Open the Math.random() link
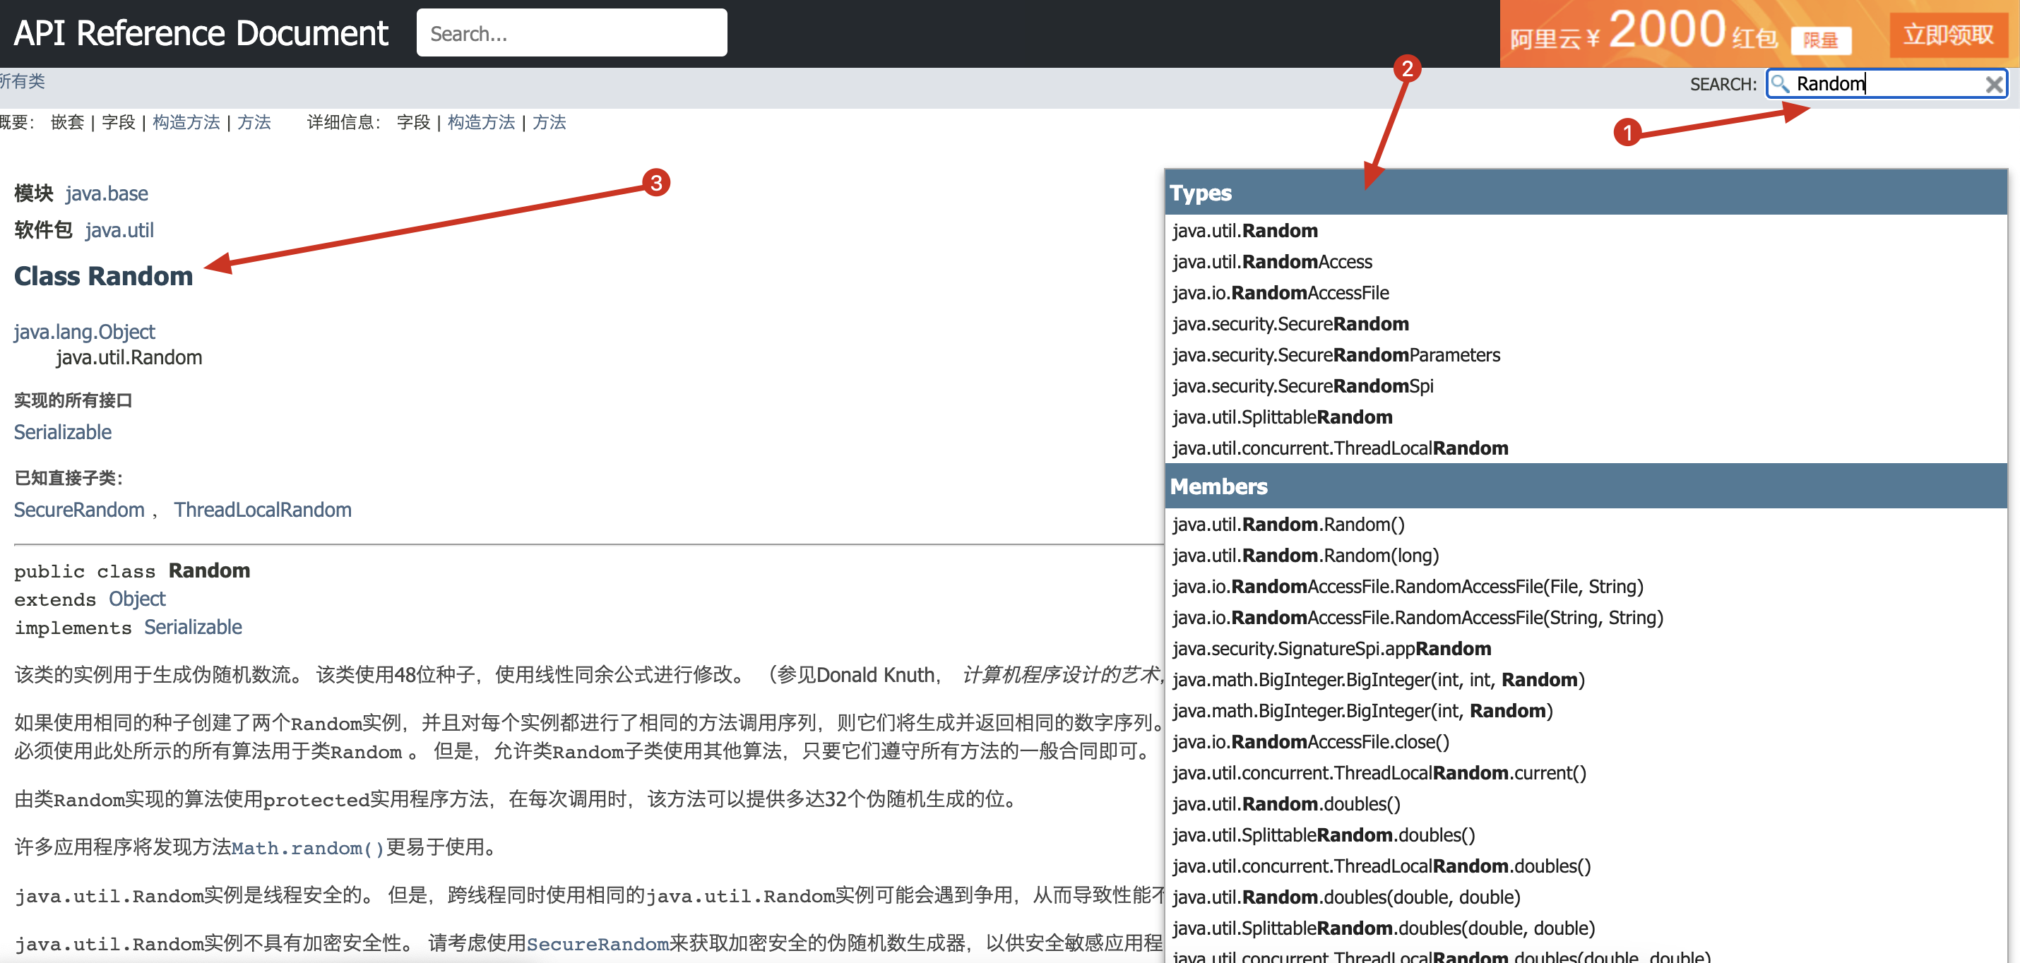 click(307, 848)
